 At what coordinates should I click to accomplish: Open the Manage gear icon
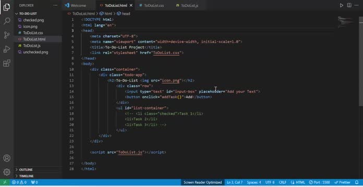click(7, 172)
